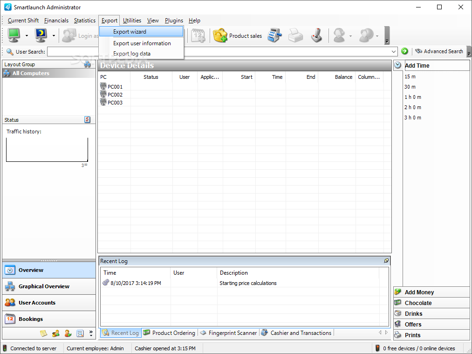Viewport: 472px width, 354px height.
Task: Expand the Prints section
Action: [x=431, y=335]
